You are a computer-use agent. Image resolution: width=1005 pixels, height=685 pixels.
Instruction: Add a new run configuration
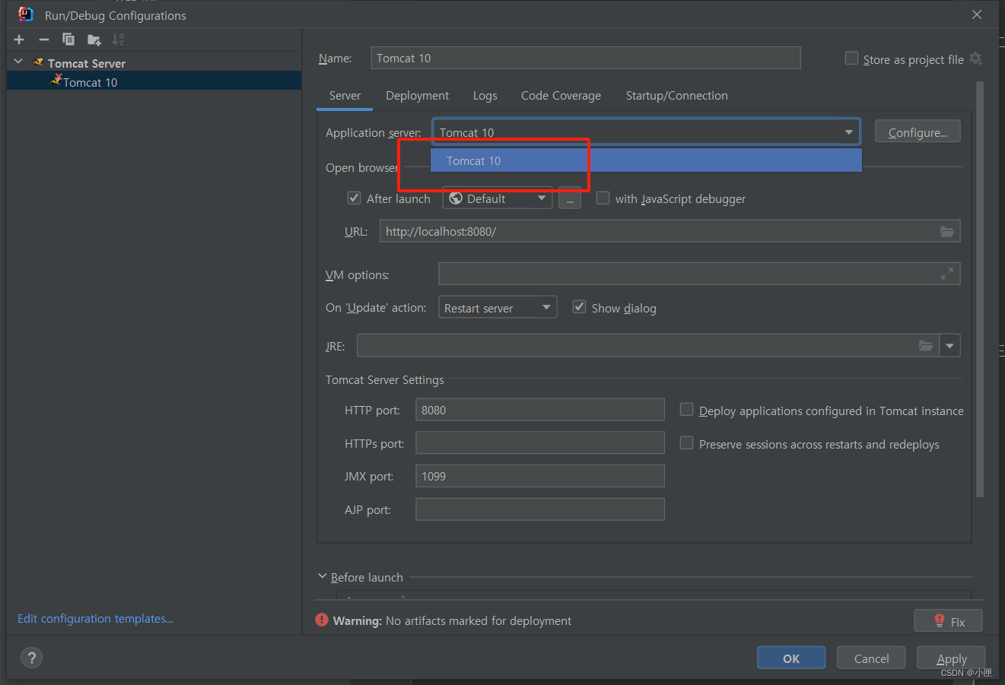coord(19,40)
